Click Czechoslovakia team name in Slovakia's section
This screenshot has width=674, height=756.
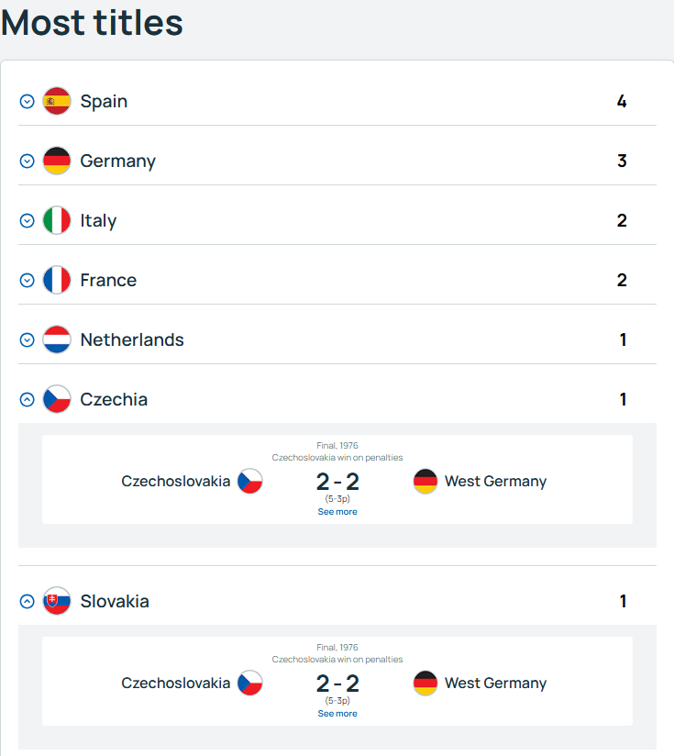click(176, 683)
